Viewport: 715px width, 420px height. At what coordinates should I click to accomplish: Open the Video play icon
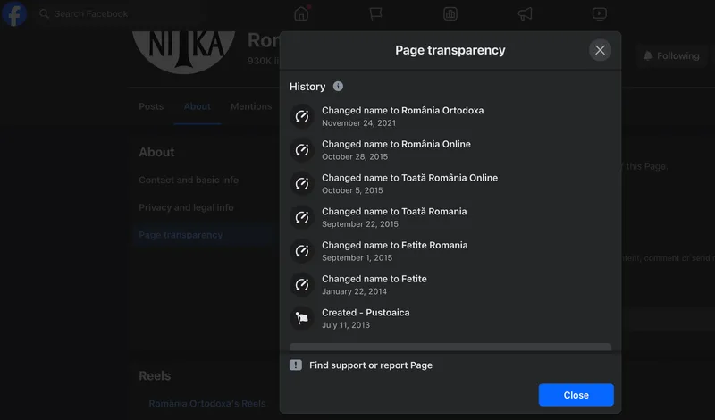pyautogui.click(x=600, y=13)
